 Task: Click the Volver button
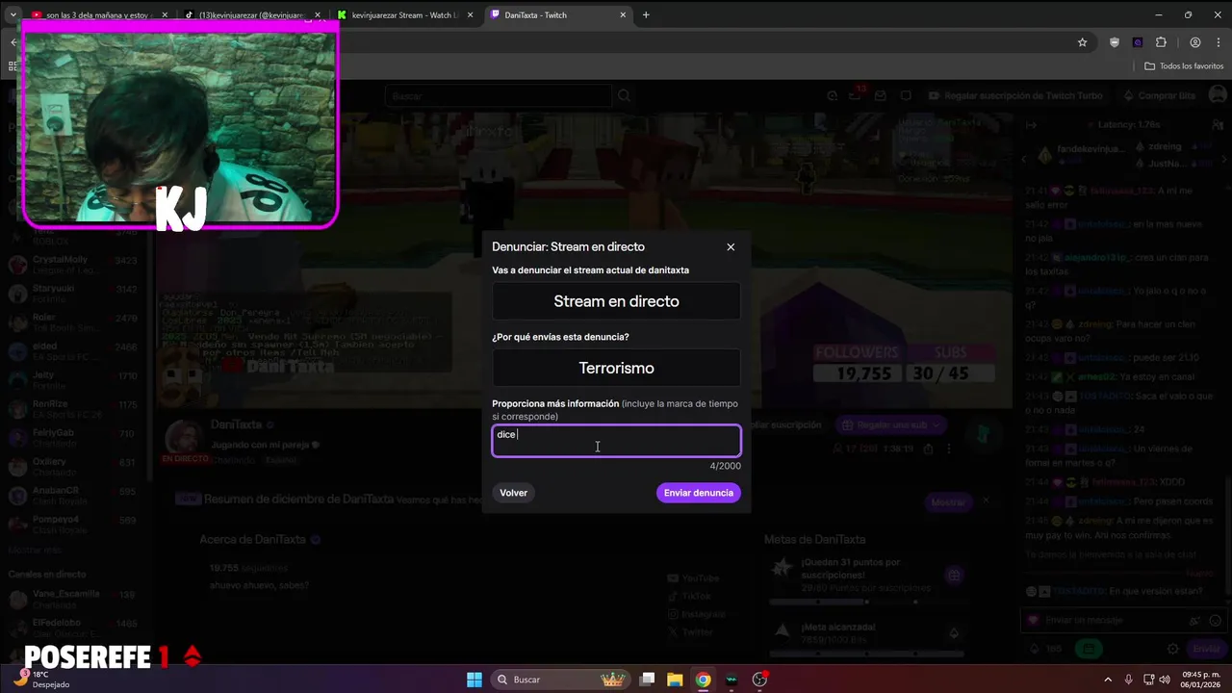513,493
